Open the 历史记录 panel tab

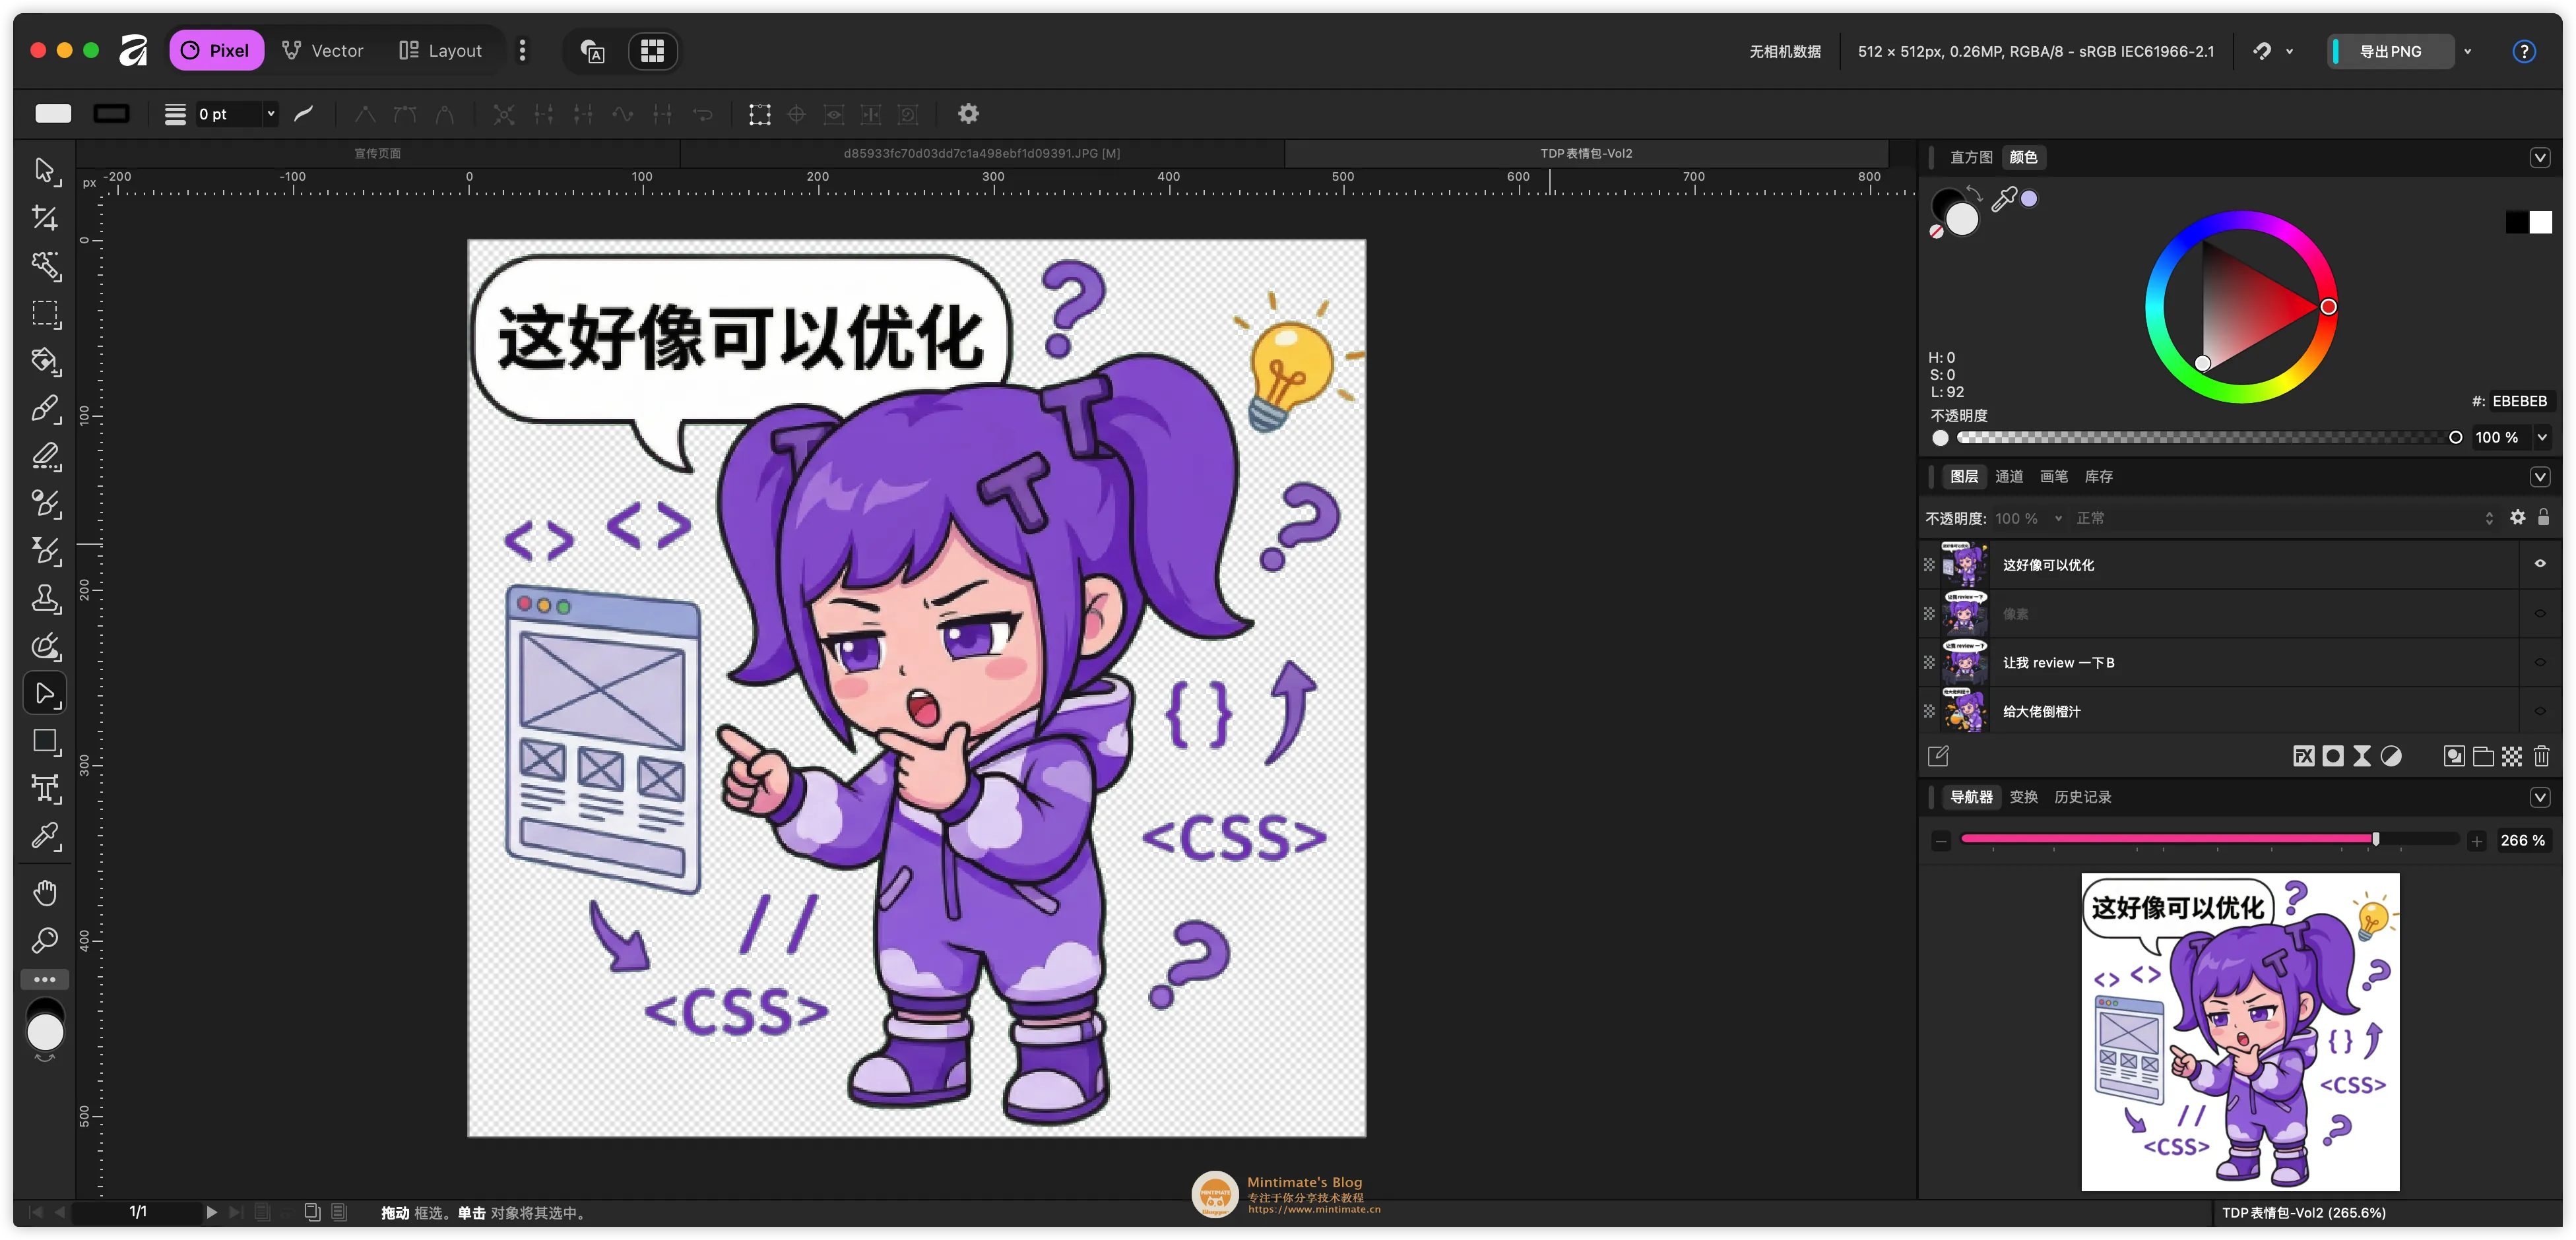[2083, 797]
